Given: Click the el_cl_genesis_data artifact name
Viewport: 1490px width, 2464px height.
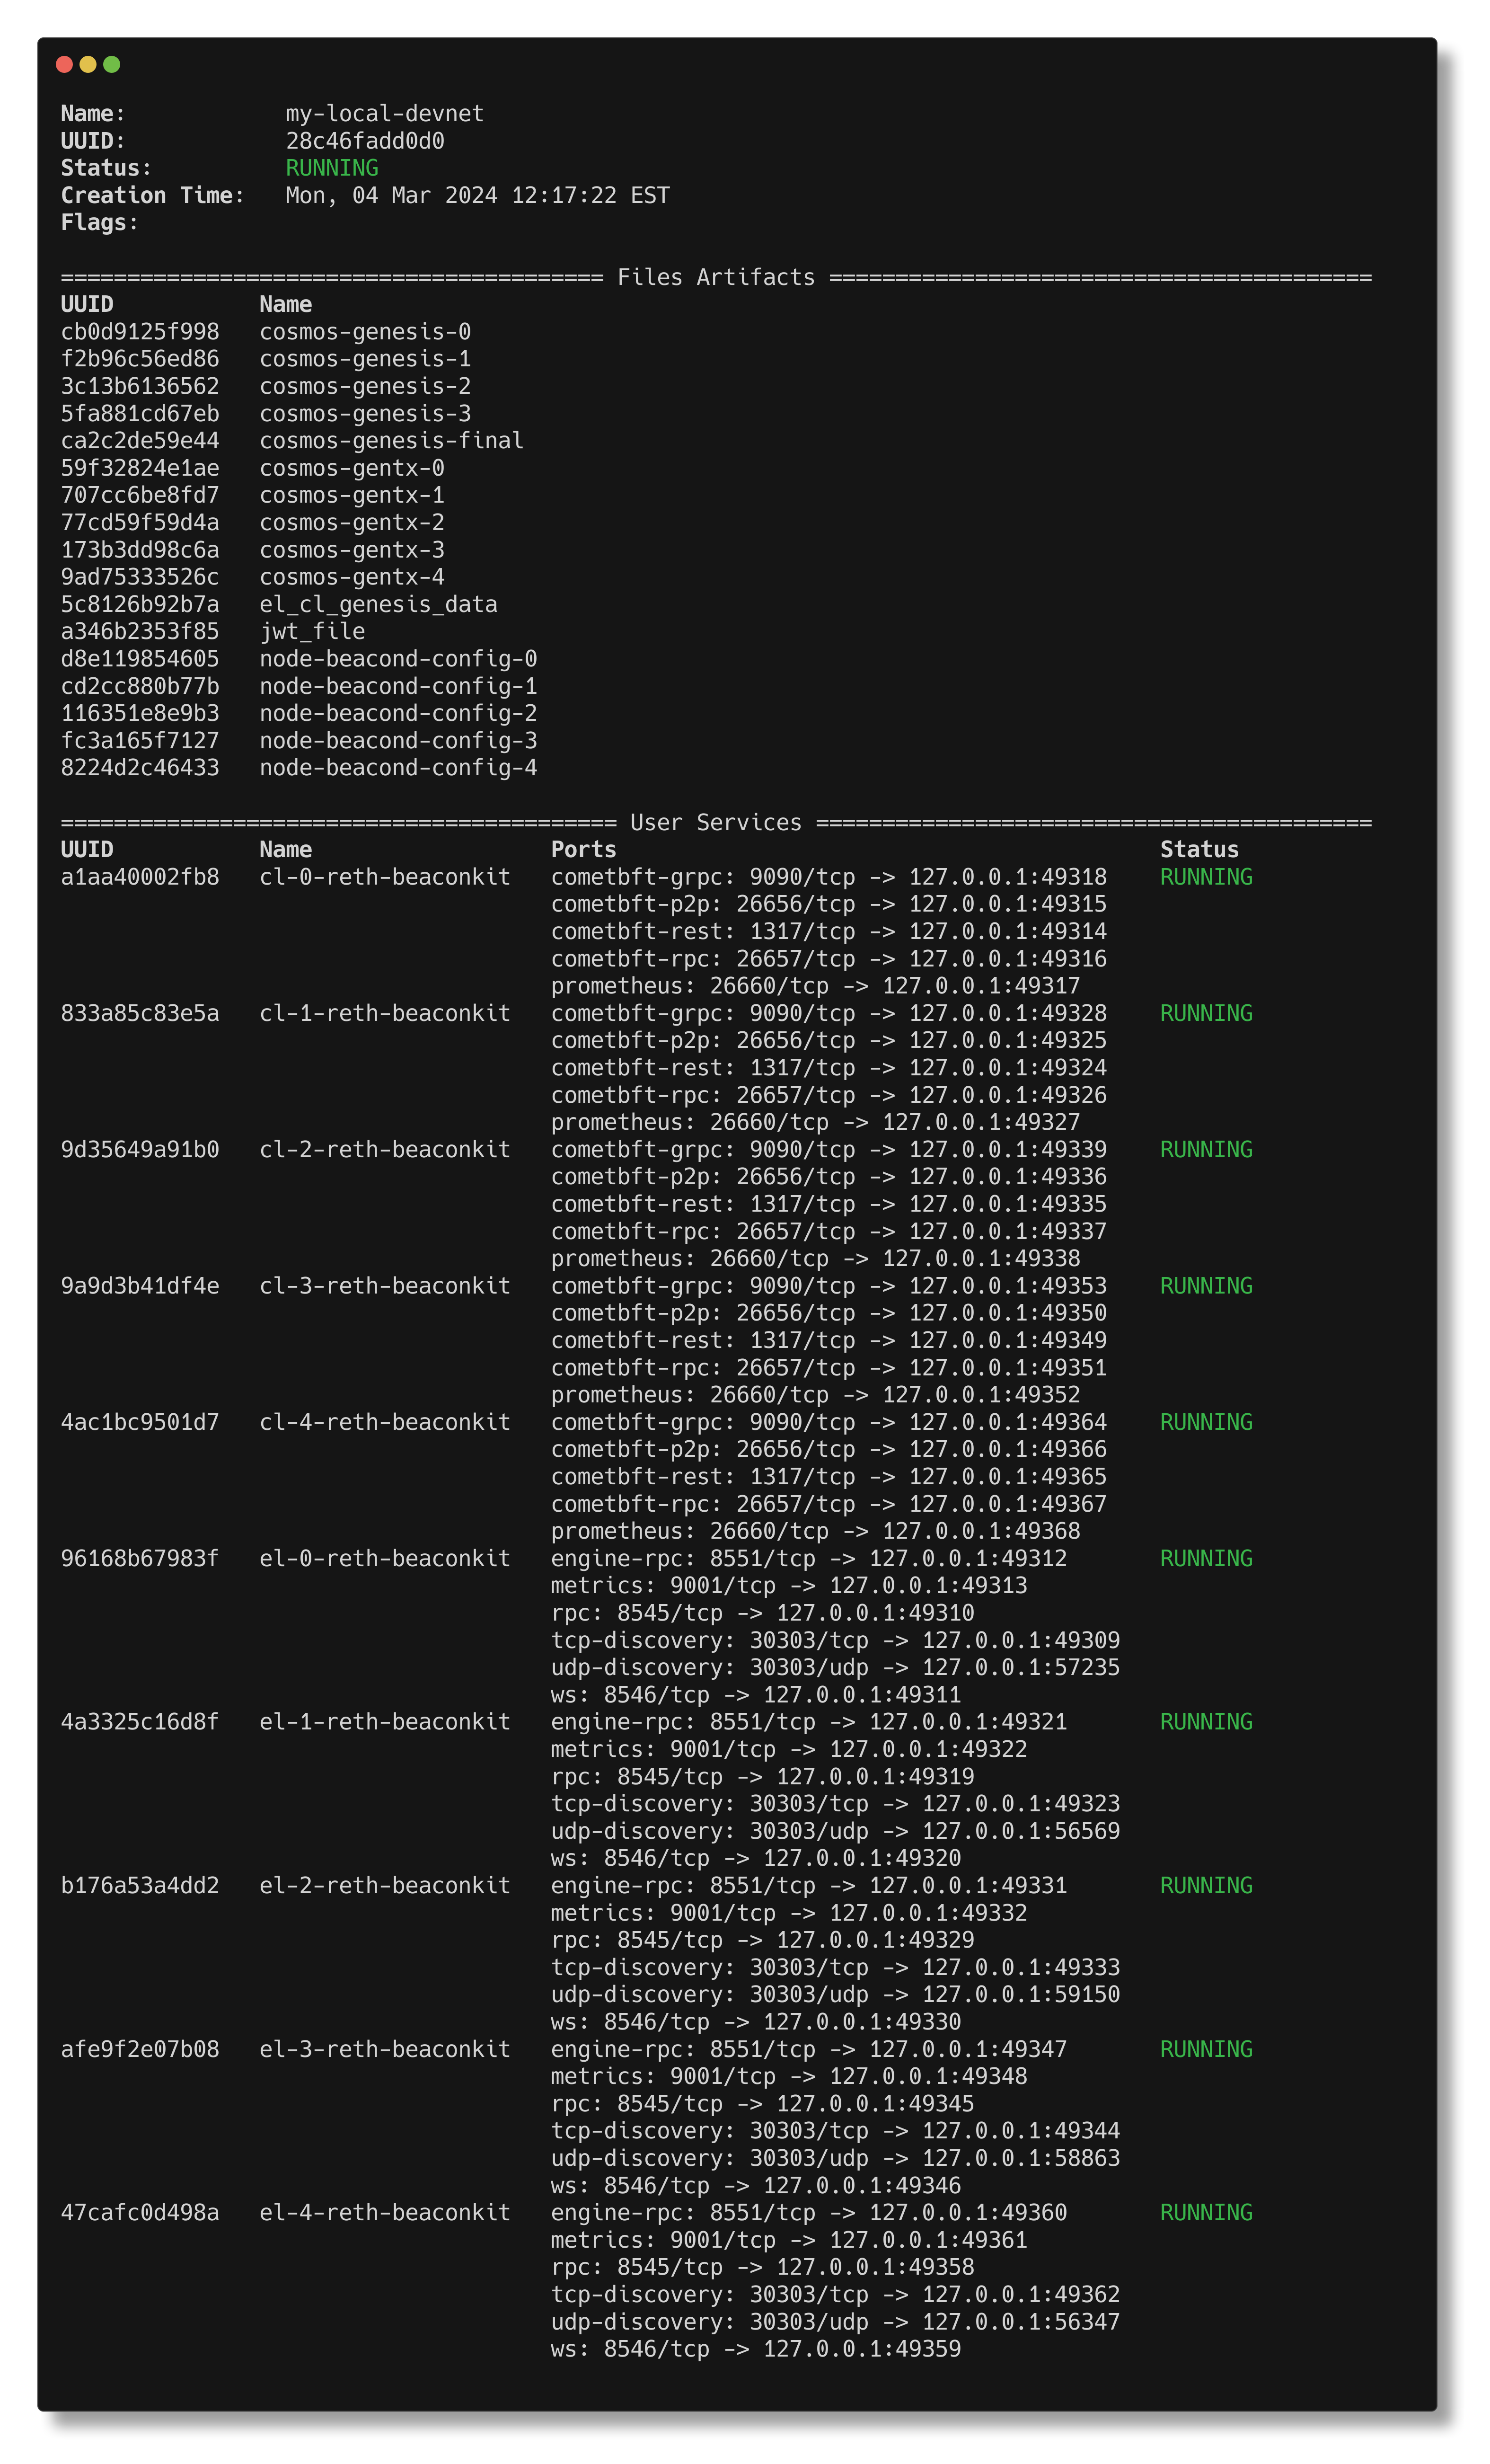Looking at the screenshot, I should [378, 604].
